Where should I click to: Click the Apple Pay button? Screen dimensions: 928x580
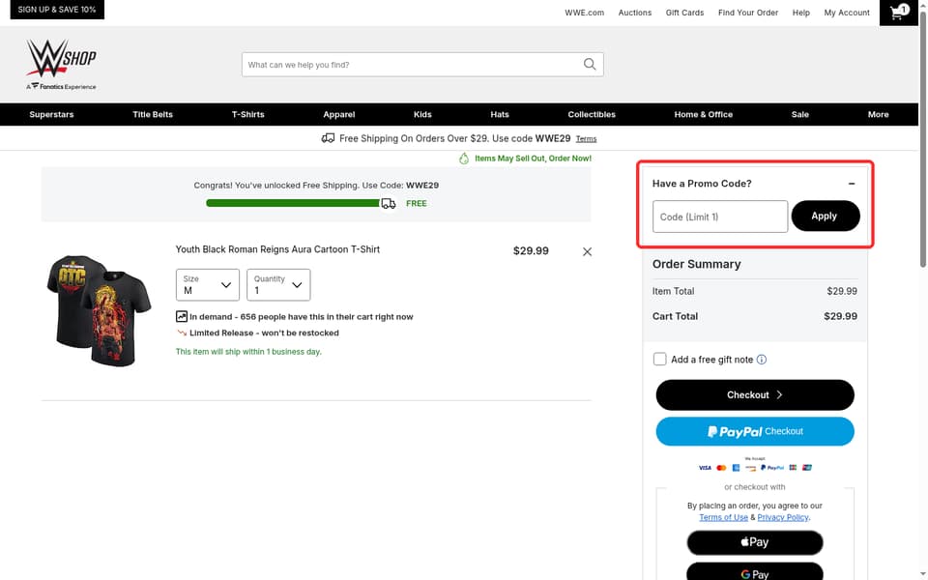755,542
